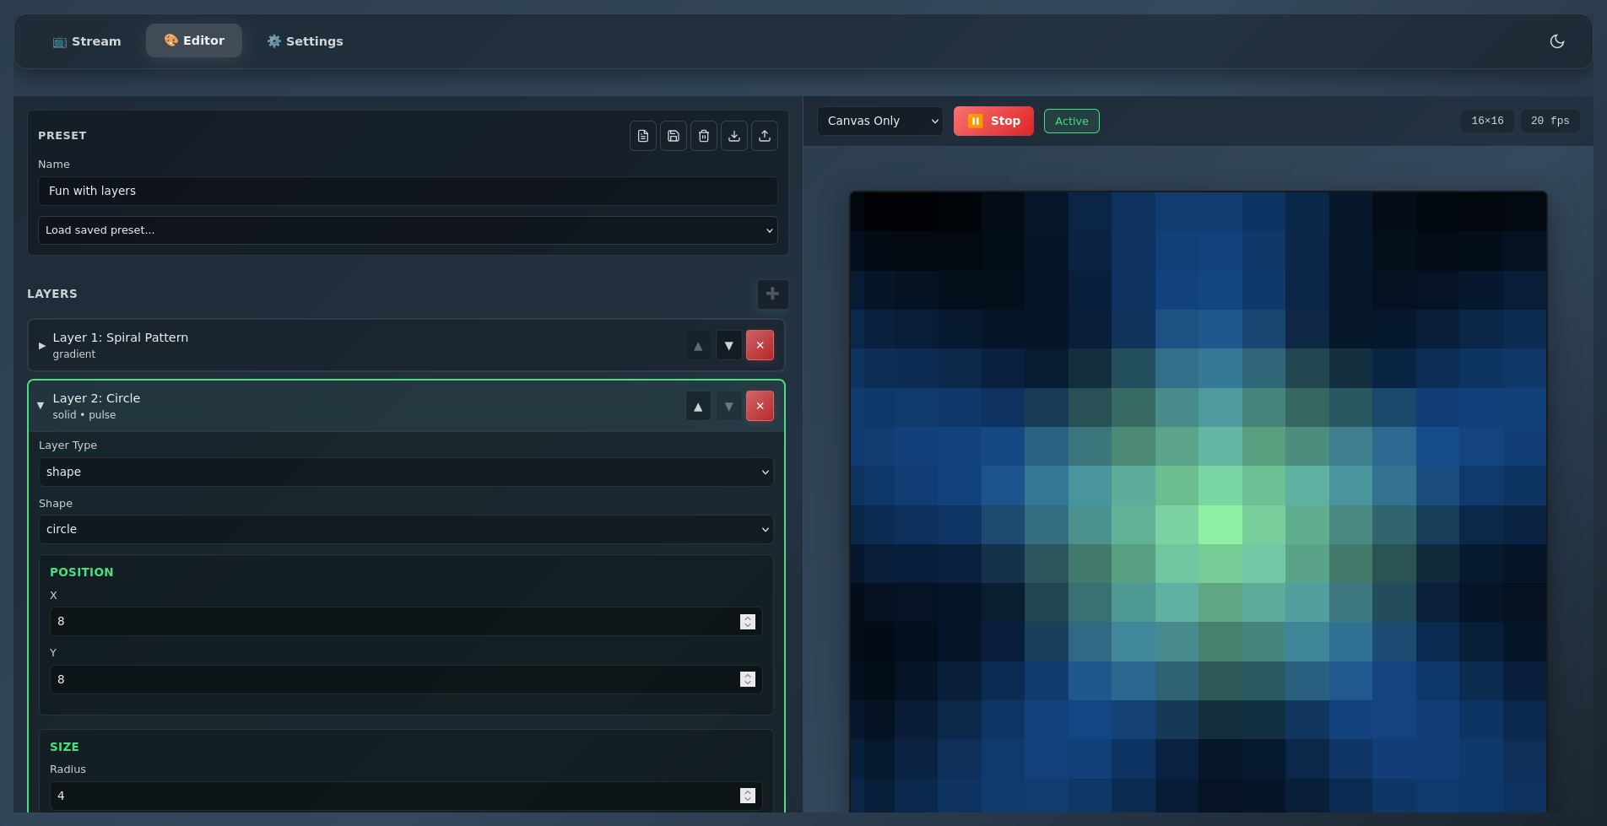Click the Active status badge

click(1071, 121)
